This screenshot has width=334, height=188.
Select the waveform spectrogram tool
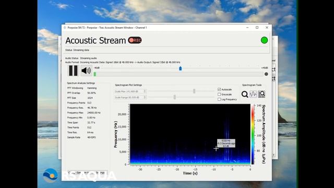[253, 94]
